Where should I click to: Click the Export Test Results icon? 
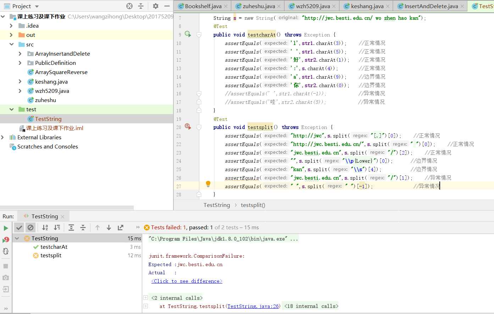pyautogui.click(x=121, y=228)
